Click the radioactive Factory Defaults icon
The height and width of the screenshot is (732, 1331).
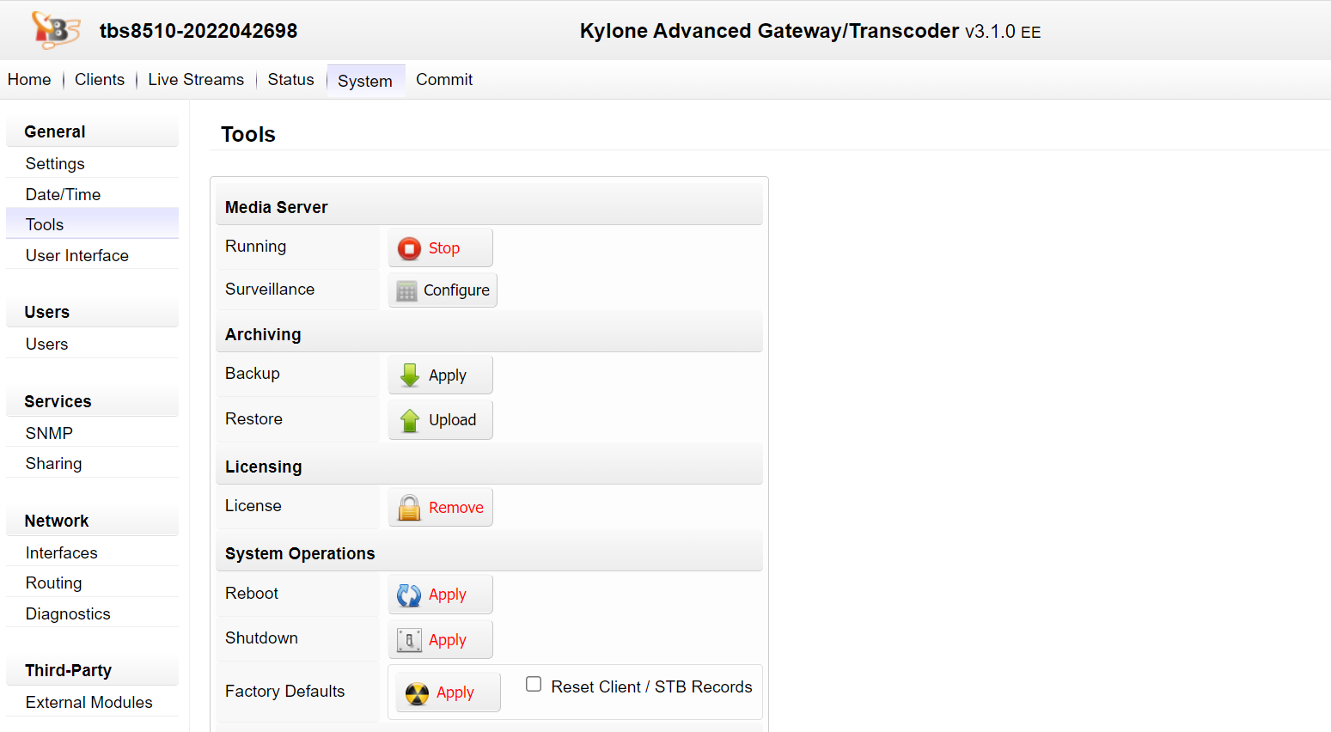[x=417, y=693]
